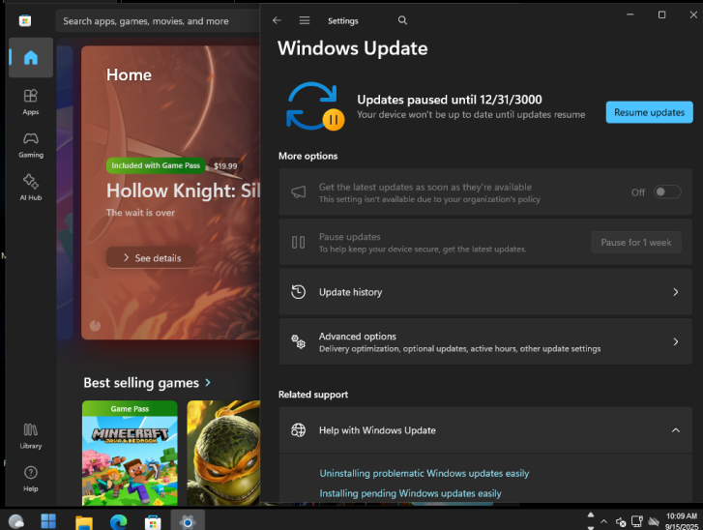
Task: Open Settings hamburger navigation menu
Action: pyautogui.click(x=305, y=20)
